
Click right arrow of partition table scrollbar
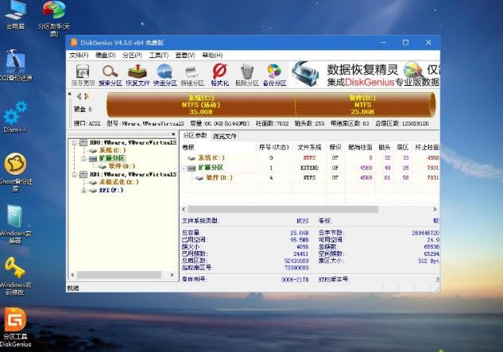[435, 210]
